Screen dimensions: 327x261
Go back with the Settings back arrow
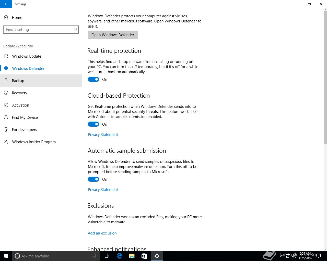tap(6, 4)
